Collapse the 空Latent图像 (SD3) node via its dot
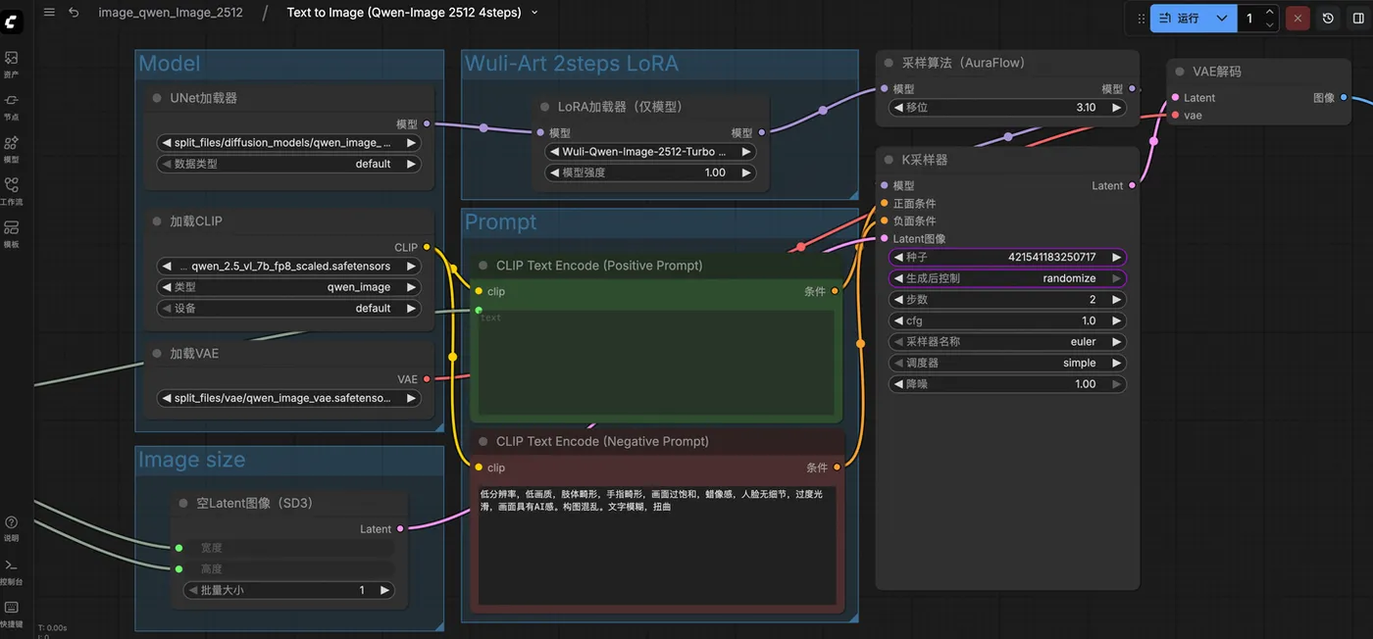 click(183, 503)
